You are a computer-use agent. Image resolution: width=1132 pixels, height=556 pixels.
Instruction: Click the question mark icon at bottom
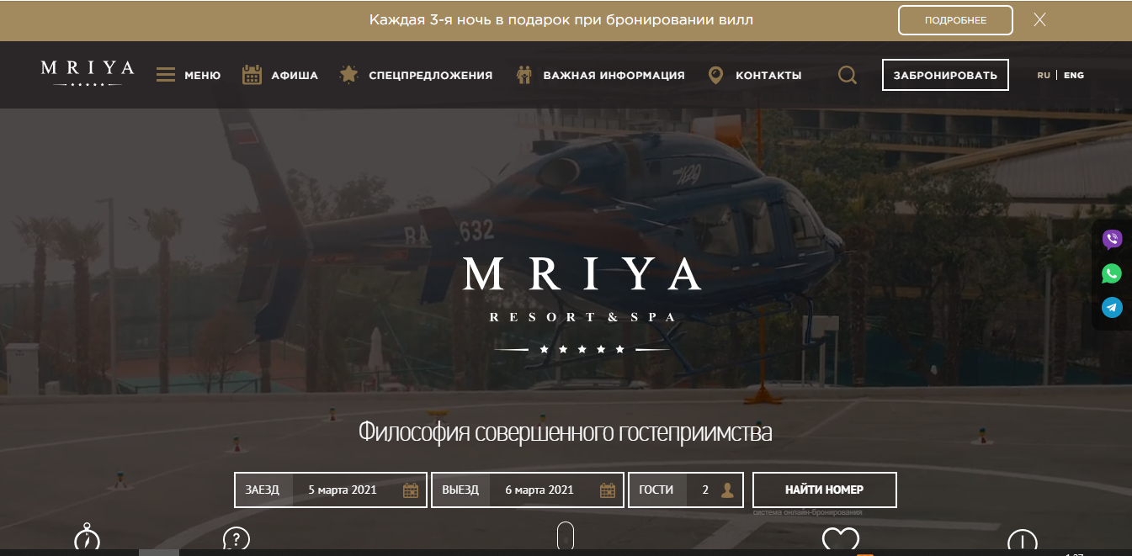coord(236,538)
